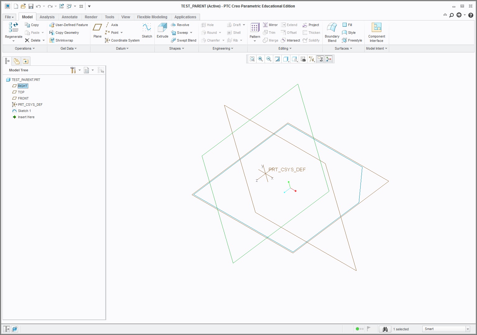Toggle Model Tree show/hide columns icon
The height and width of the screenshot is (335, 477).
pyautogui.click(x=101, y=70)
